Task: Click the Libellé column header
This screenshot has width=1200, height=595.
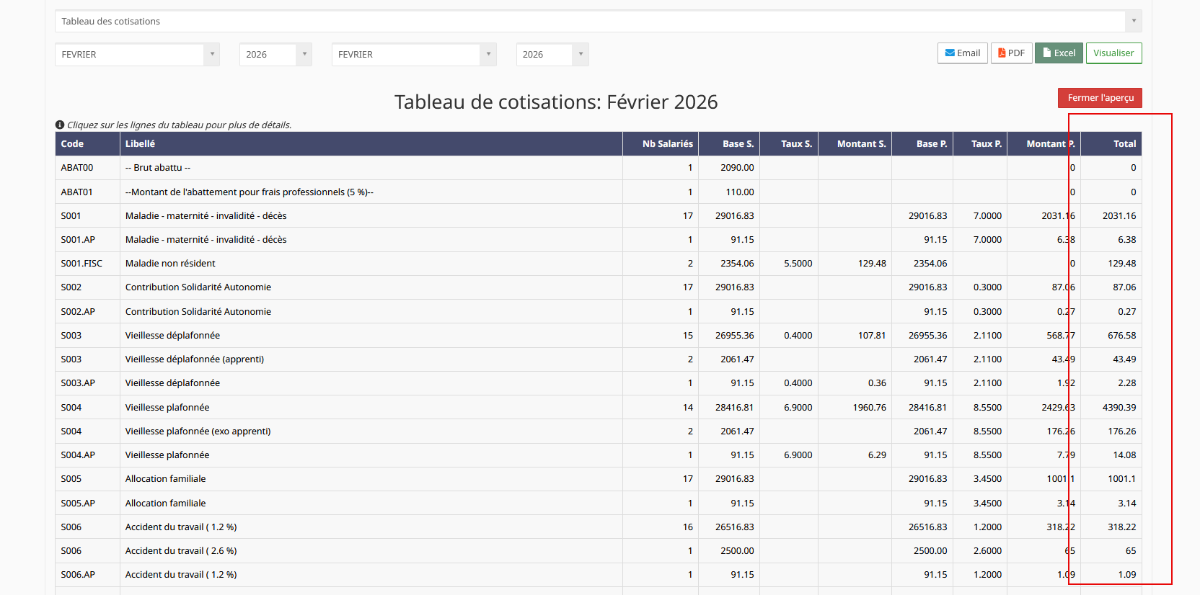Action: pyautogui.click(x=371, y=144)
